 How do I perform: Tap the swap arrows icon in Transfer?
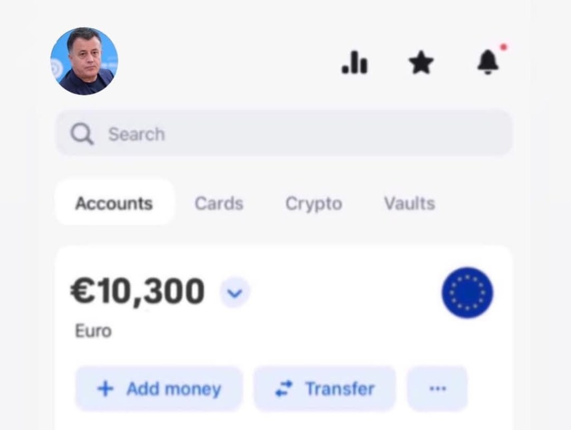coord(284,389)
